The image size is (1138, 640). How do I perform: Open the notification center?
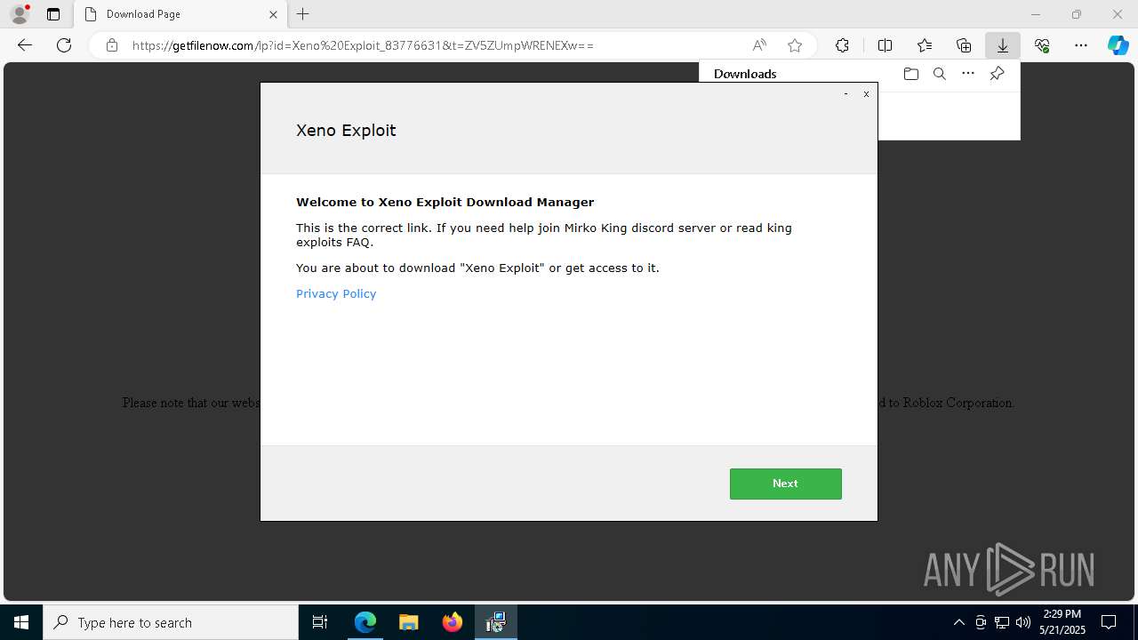[1109, 622]
